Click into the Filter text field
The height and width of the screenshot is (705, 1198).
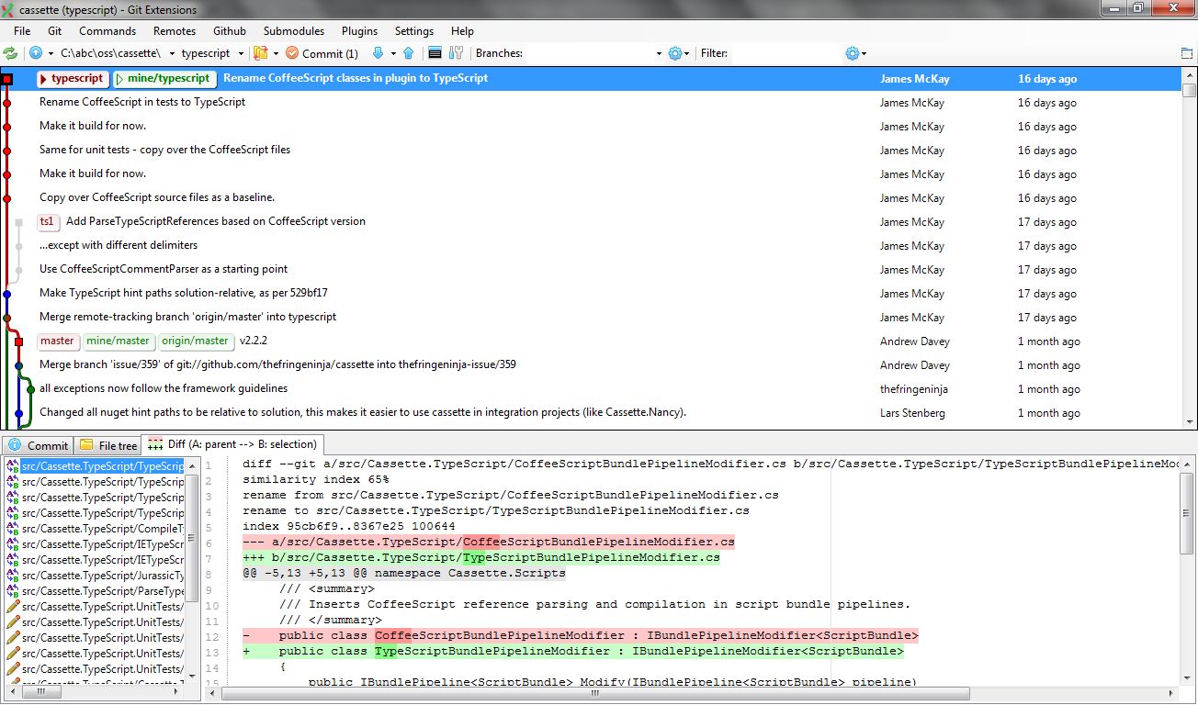786,53
